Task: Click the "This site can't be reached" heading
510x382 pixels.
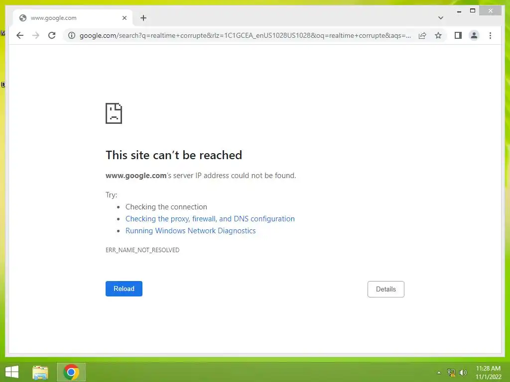Action: 174,155
